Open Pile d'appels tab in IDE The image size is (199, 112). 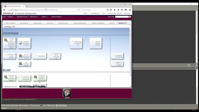(x=6, y=106)
